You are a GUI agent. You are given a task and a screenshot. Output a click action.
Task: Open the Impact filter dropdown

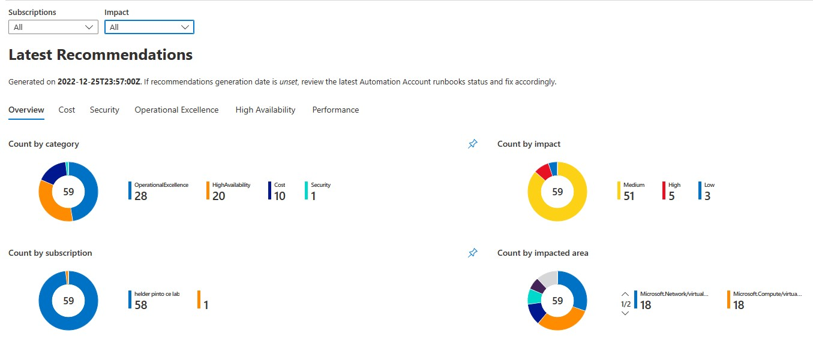coord(149,27)
